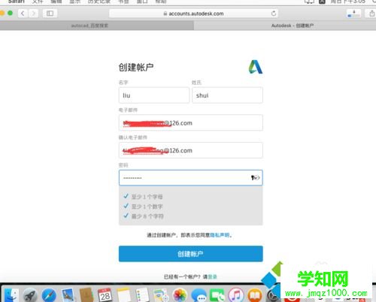Open iTunes music note icon in dock
This screenshot has height=302, width=376.
(x=236, y=295)
